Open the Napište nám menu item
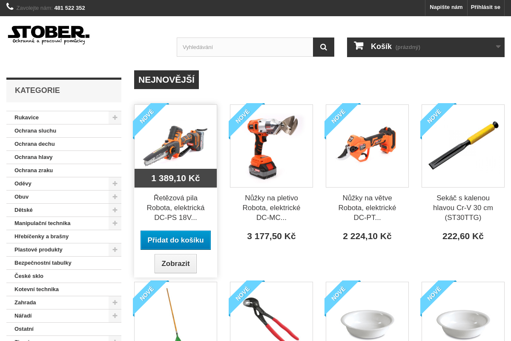This screenshot has height=341, width=511. pyautogui.click(x=446, y=7)
